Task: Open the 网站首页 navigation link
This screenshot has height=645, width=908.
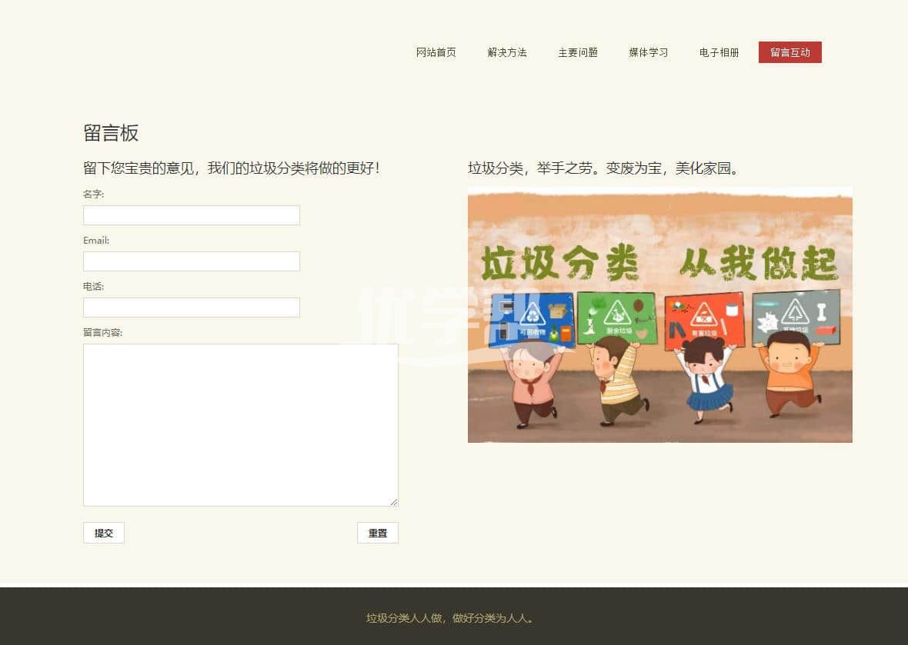Action: tap(436, 52)
